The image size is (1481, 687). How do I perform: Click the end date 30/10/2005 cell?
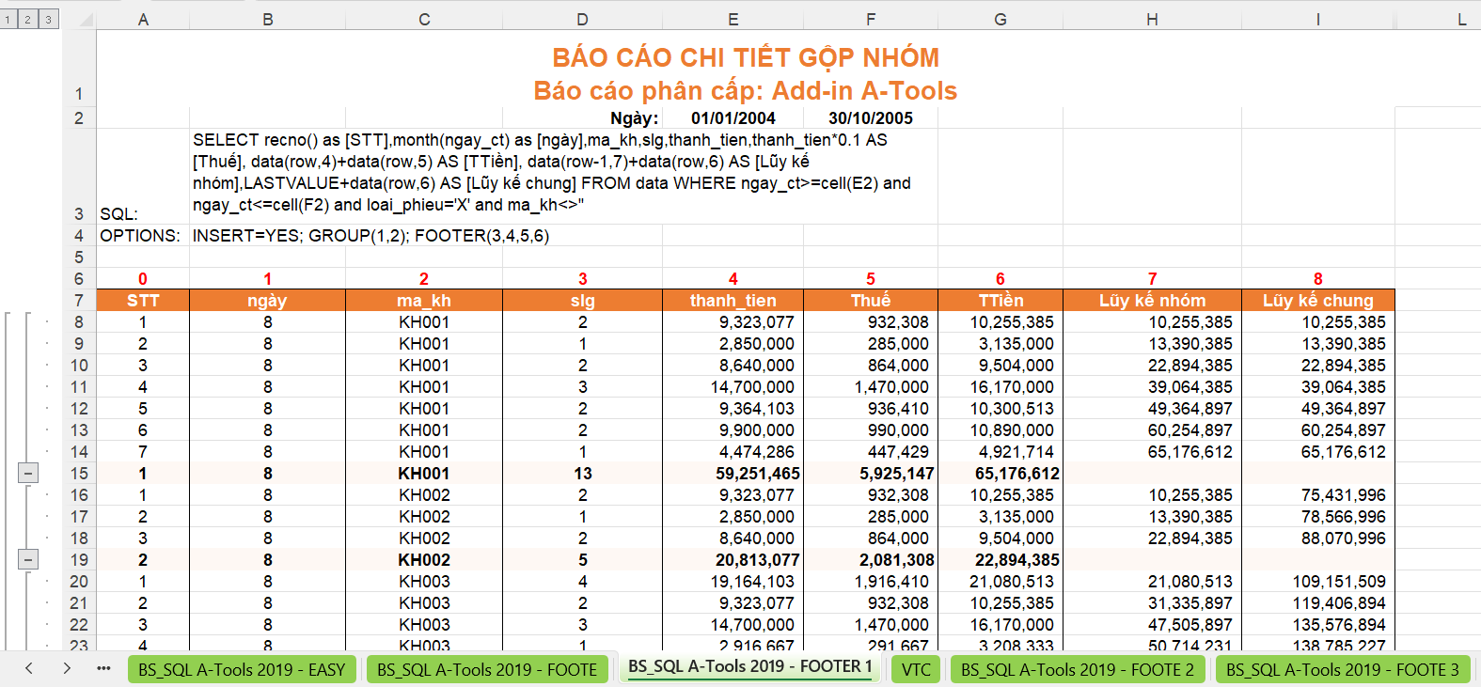pyautogui.click(x=870, y=118)
